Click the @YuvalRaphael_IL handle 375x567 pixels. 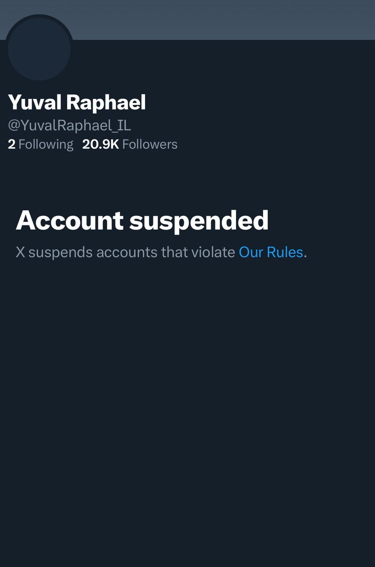tap(69, 126)
